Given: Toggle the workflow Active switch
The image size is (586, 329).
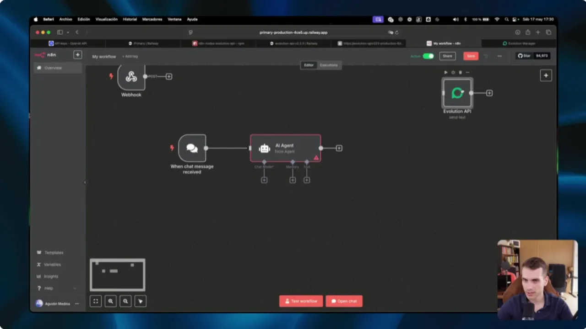Looking at the screenshot, I should point(428,56).
